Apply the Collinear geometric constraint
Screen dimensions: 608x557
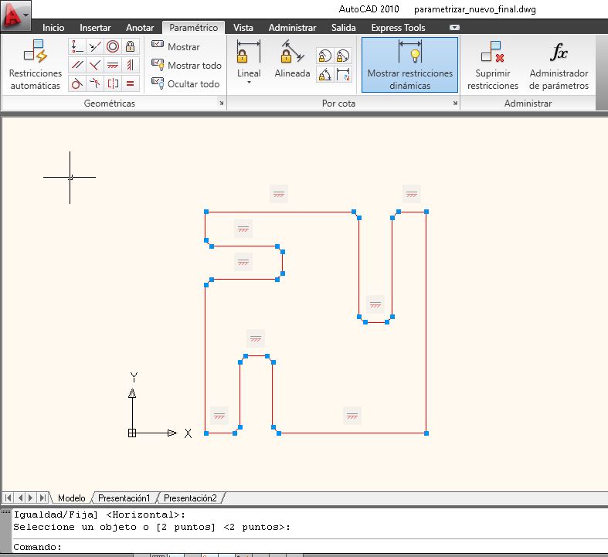pyautogui.click(x=94, y=46)
